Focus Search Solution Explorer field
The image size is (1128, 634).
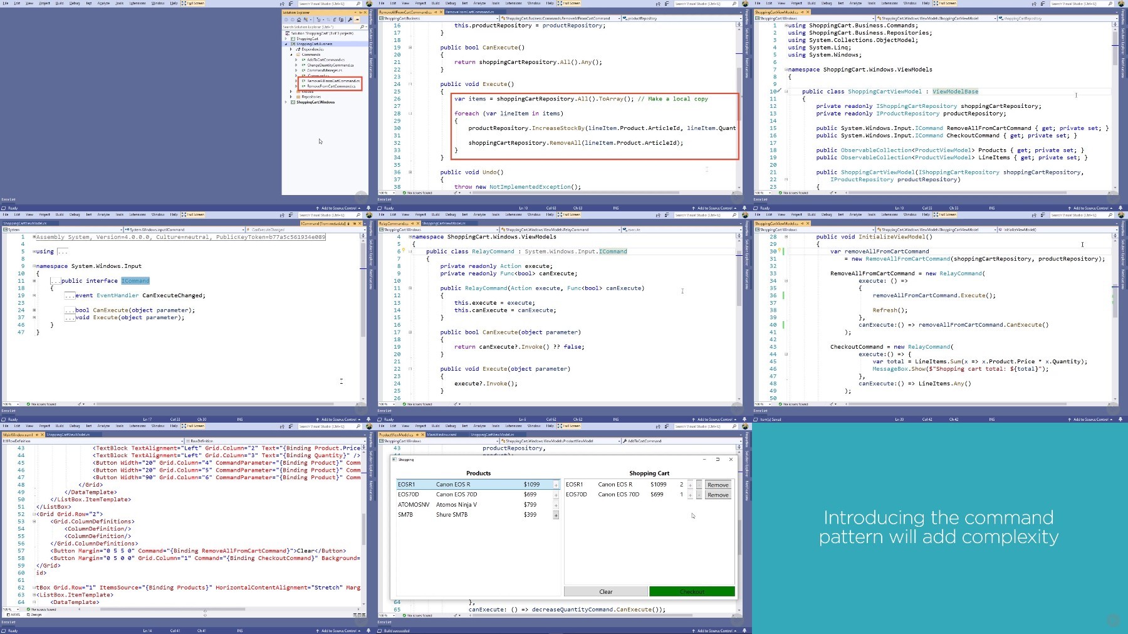click(321, 27)
